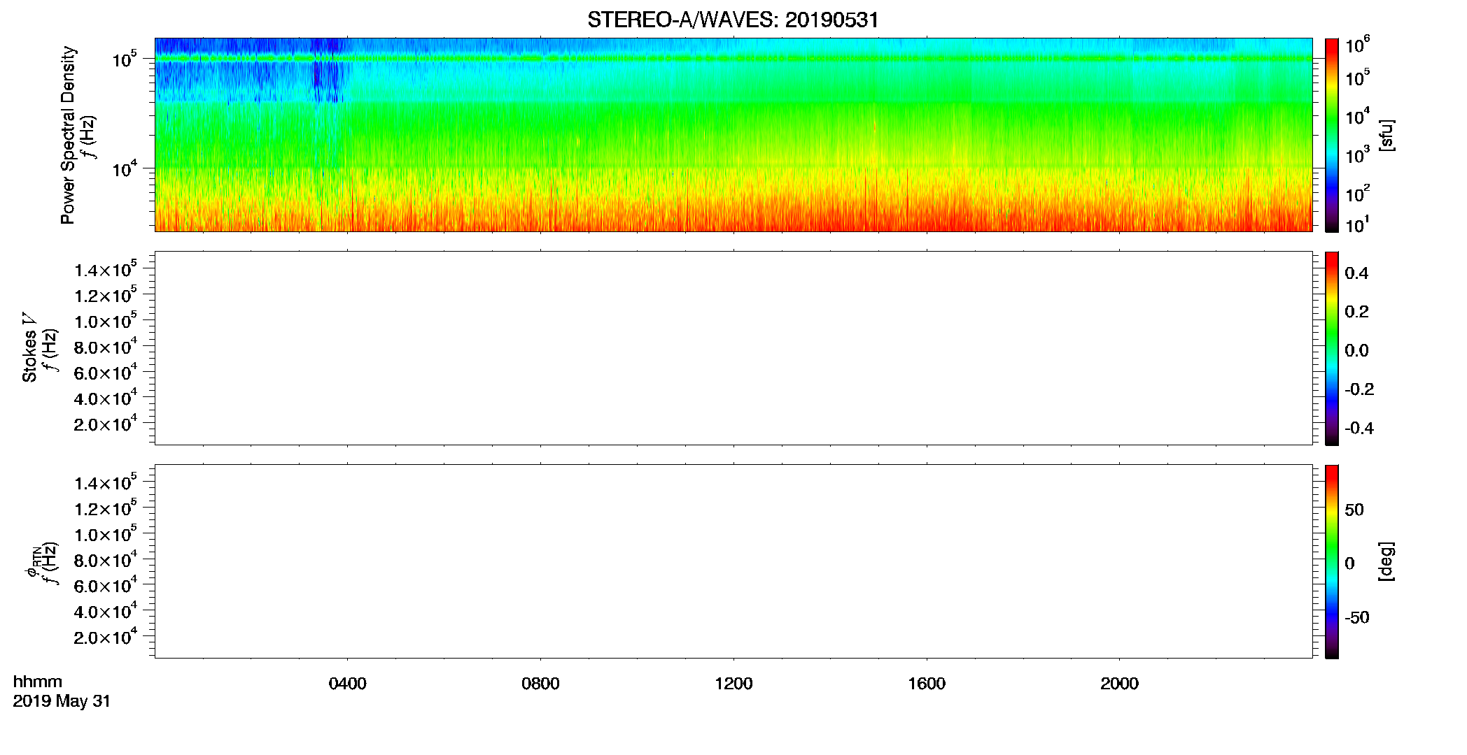Screen dimensions: 1467x755
Task: Select the "-0.2" label on Stokes V colorbar
Action: point(1359,389)
